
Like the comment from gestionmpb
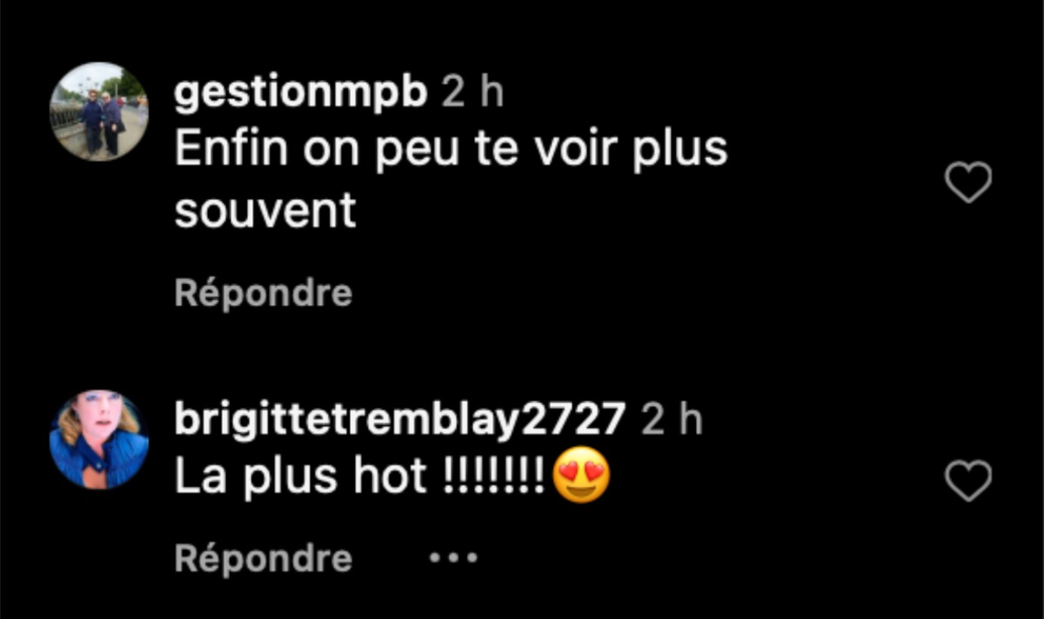click(x=968, y=183)
